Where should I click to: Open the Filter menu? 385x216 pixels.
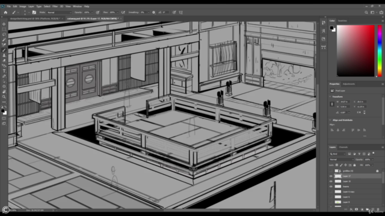[55, 7]
